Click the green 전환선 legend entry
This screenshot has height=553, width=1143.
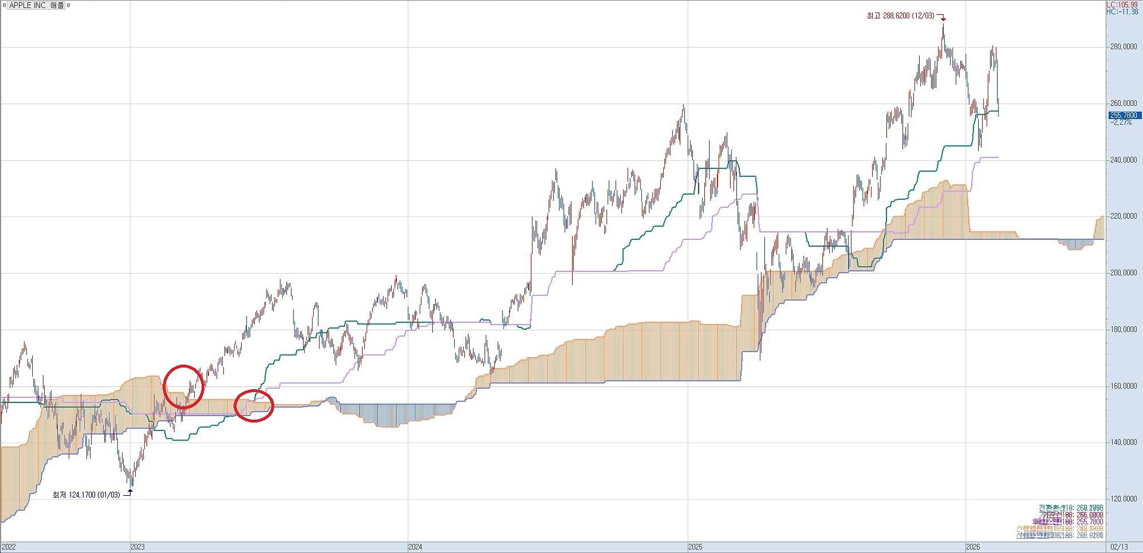pos(1071,508)
